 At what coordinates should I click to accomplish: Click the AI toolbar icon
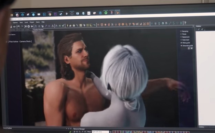(x=60, y=26)
